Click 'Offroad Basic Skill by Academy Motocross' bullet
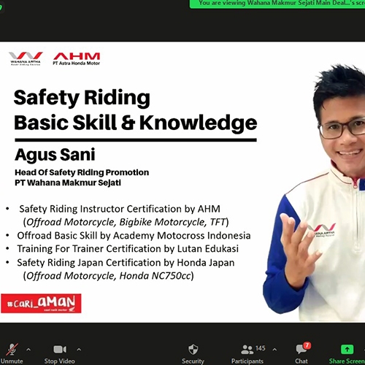Viewport: 365px width, 365px height. pos(134,236)
